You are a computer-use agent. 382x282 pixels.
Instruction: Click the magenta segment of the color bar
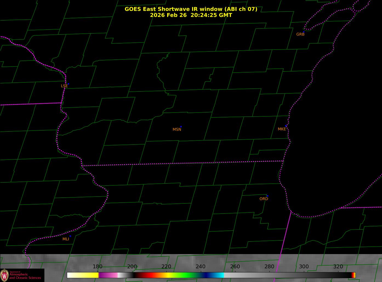pyautogui.click(x=108, y=275)
